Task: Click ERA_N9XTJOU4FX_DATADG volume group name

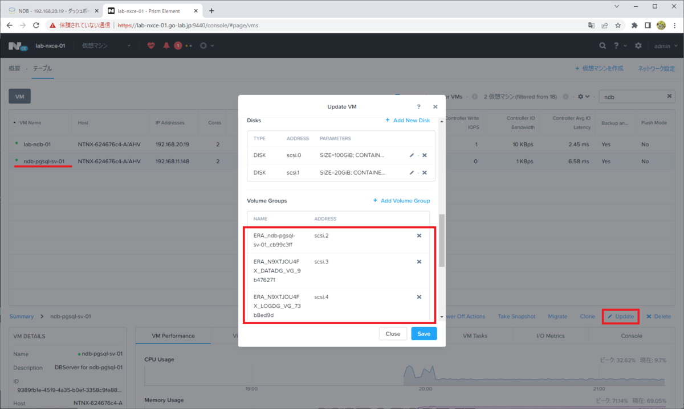Action: 278,271
